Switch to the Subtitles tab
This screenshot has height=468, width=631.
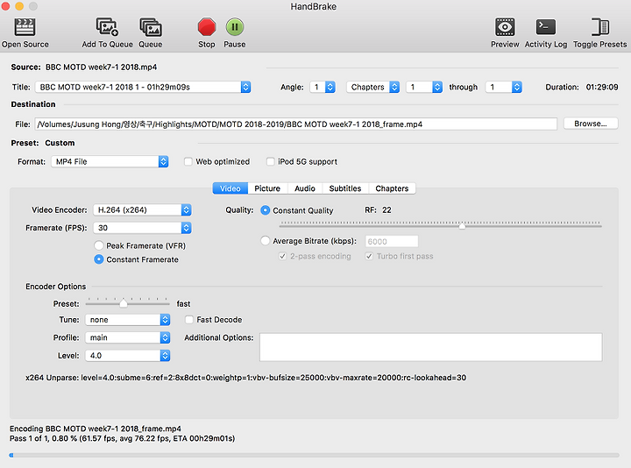coord(345,188)
